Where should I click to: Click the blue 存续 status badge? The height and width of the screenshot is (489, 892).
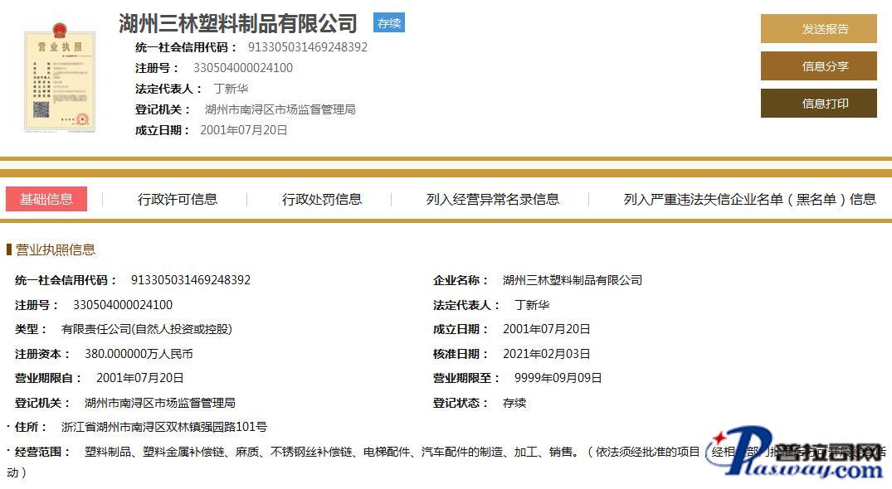[x=388, y=23]
